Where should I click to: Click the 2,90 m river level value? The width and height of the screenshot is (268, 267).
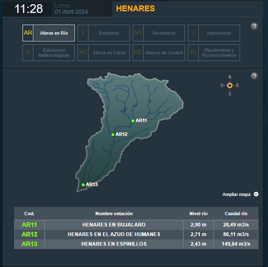coord(198,225)
